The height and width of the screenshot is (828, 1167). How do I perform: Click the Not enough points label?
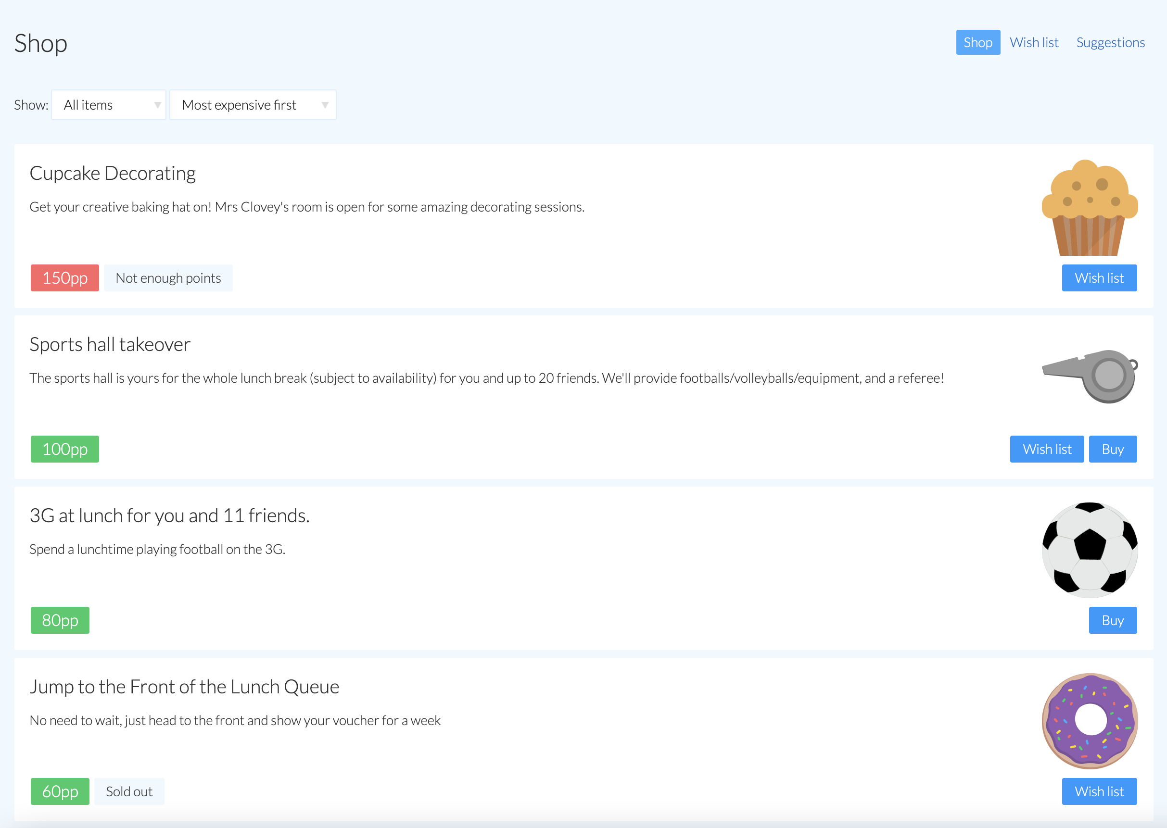[x=168, y=278]
